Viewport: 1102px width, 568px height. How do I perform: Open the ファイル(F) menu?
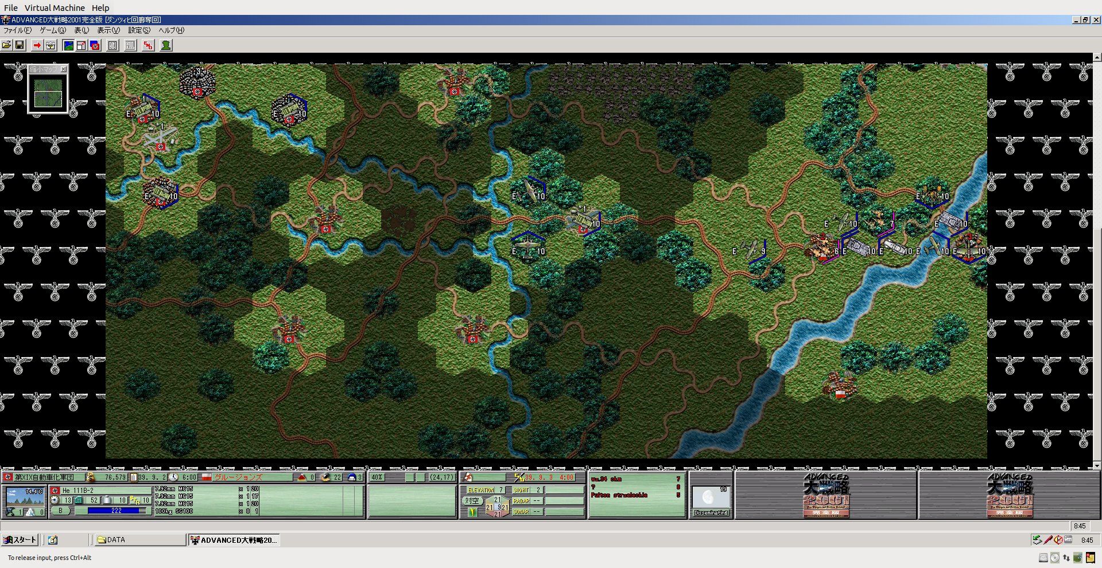[x=17, y=30]
